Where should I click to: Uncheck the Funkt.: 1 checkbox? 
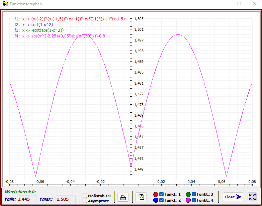(x=161, y=194)
